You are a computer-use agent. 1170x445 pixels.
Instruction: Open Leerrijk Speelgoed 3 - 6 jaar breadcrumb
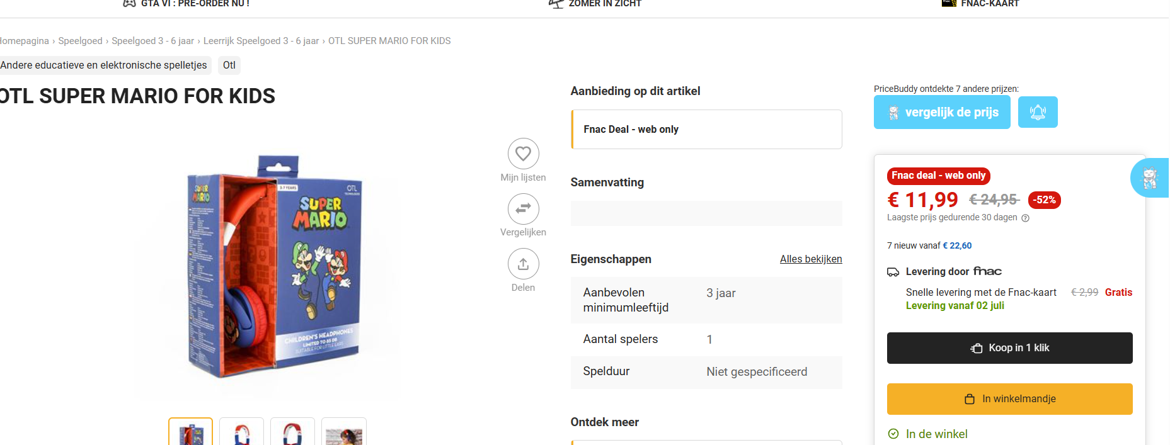[x=261, y=41]
